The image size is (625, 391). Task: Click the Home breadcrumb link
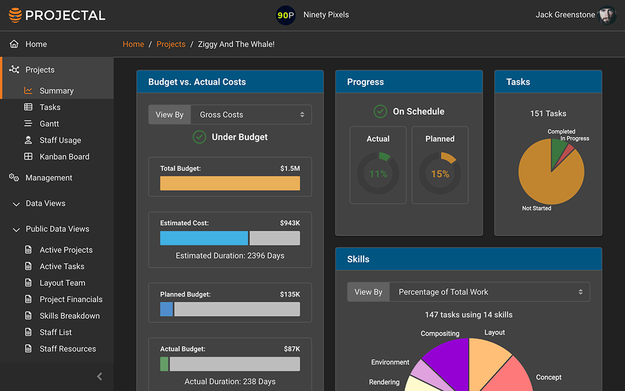click(133, 44)
